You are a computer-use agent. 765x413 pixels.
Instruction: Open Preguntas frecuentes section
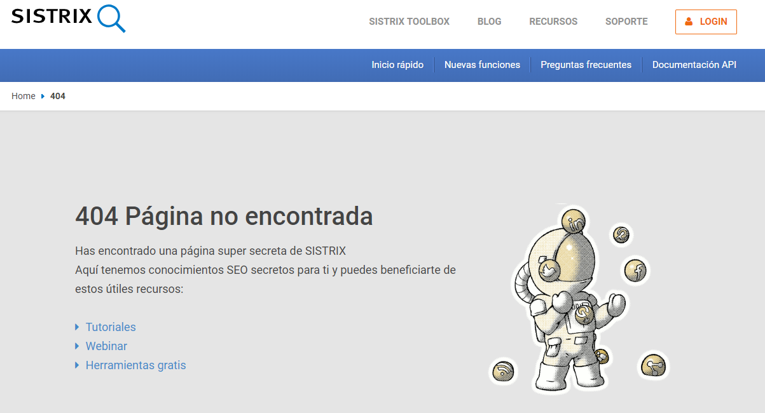pos(586,65)
